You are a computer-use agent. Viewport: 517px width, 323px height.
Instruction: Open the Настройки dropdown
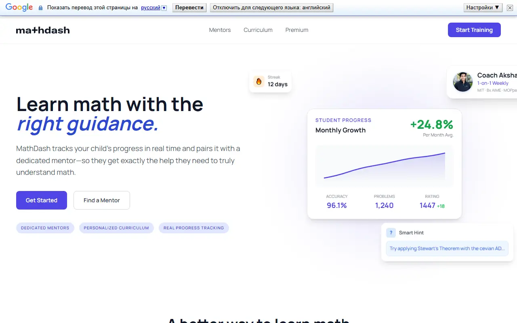click(483, 7)
